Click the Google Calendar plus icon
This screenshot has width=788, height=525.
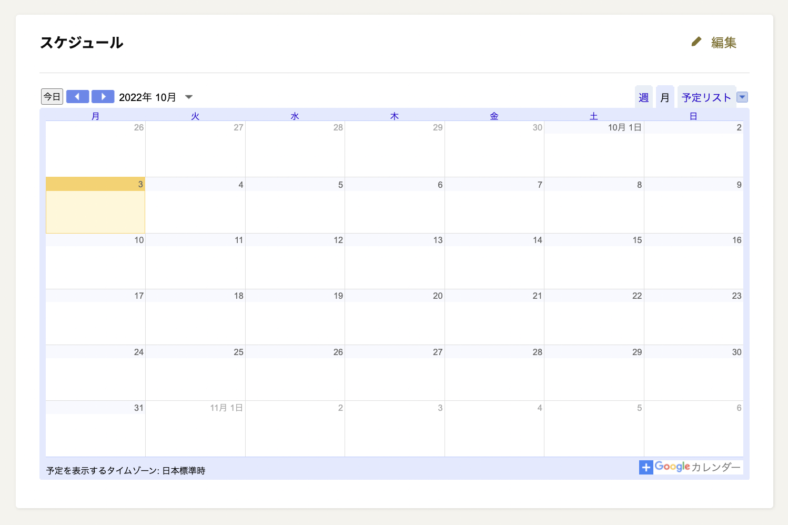[x=646, y=467]
